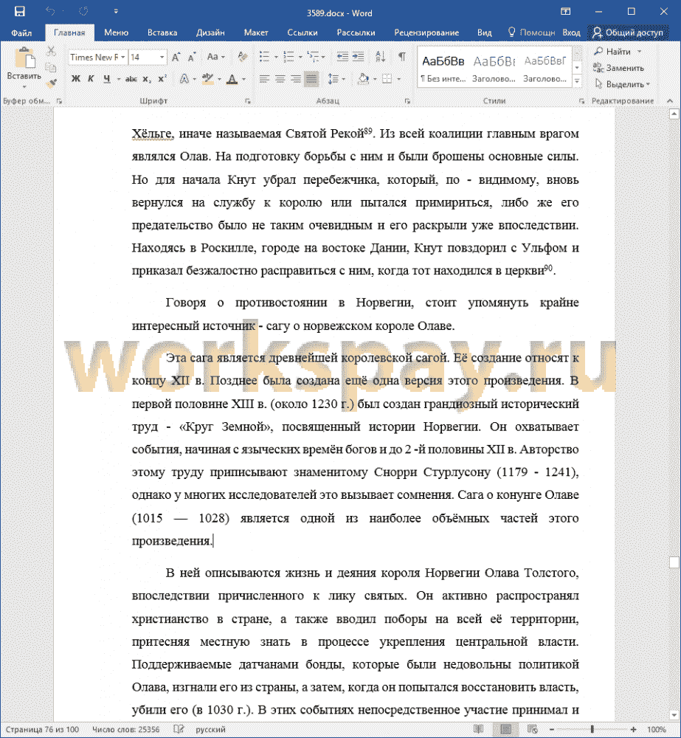Apply the red font color A
The height and width of the screenshot is (738, 681).
point(232,79)
